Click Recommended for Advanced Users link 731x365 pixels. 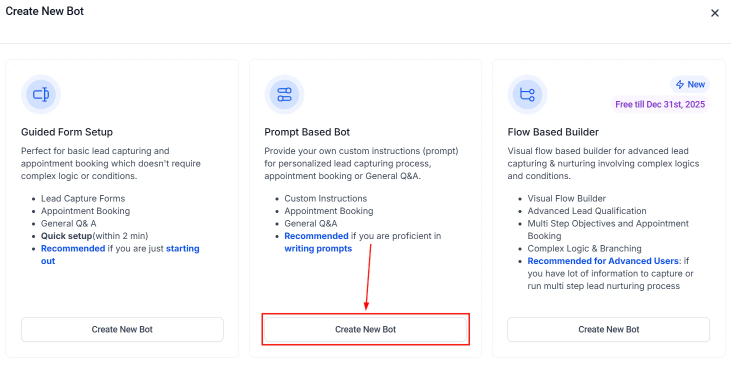tap(601, 260)
